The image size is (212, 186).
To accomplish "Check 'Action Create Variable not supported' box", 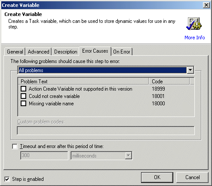I will point(24,89).
